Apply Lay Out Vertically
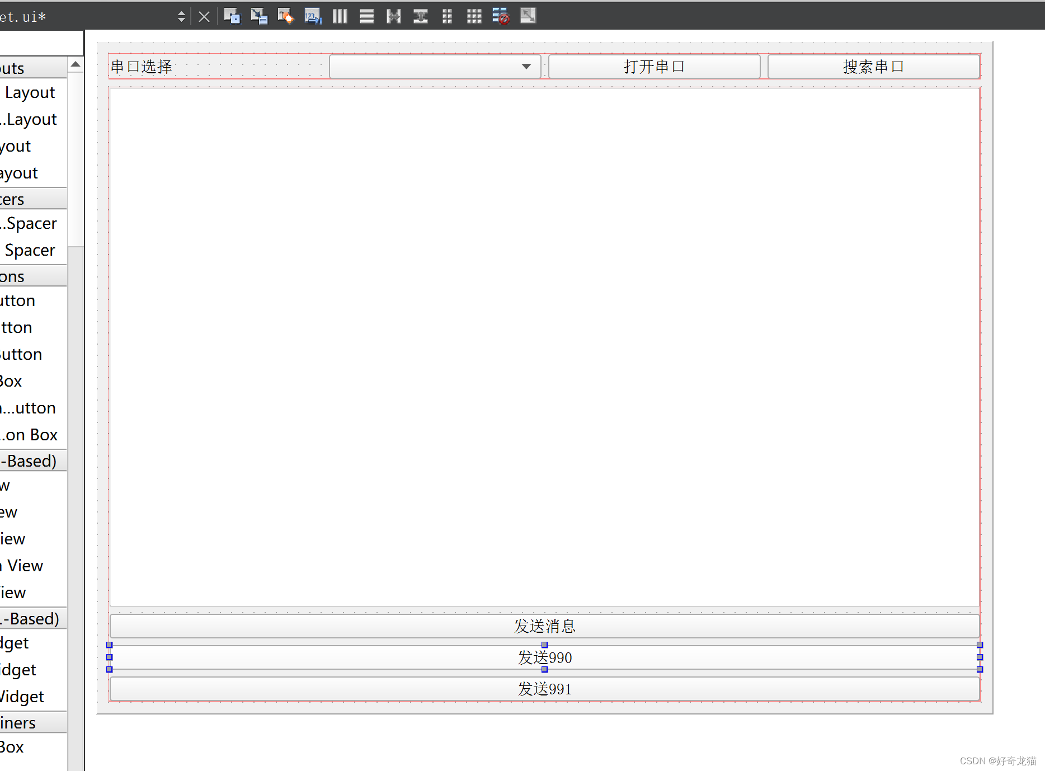1045x771 pixels. (x=366, y=16)
